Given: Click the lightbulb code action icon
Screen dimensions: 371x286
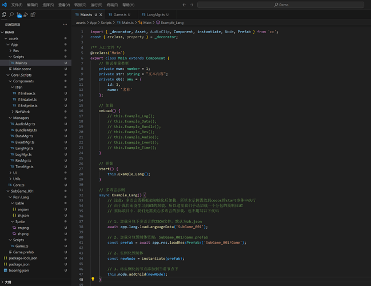Looking at the screenshot, I should [93, 280].
